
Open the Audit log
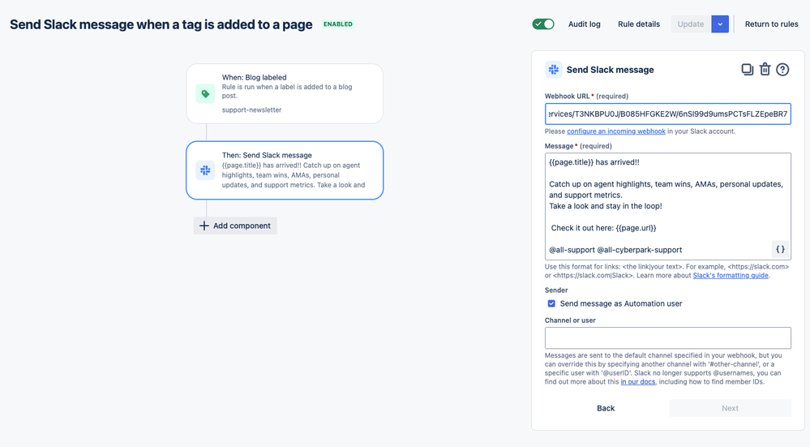585,24
